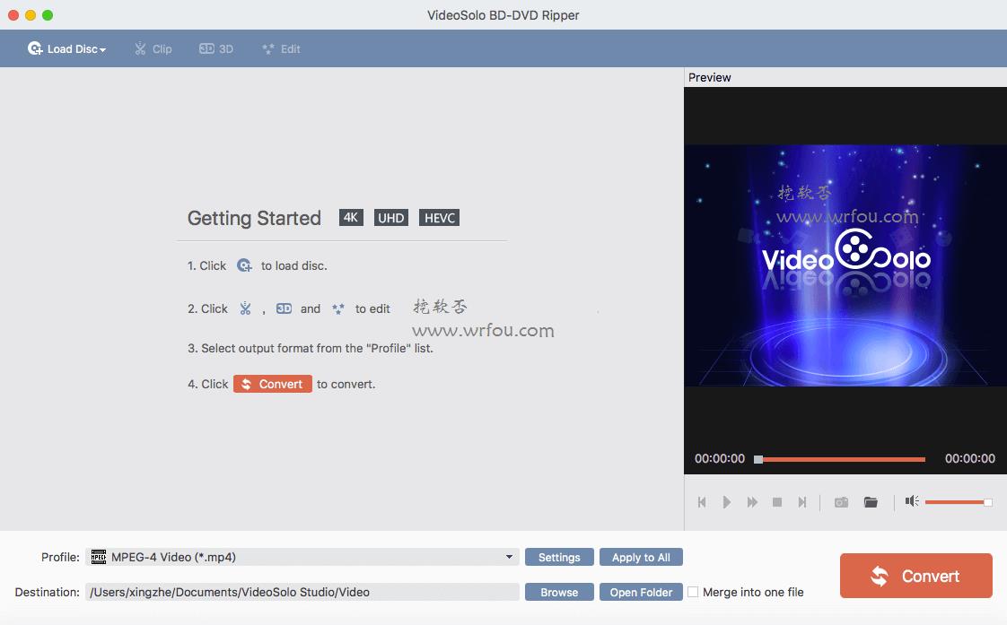Minimize window with the yellow button
Viewport: 1007px width, 625px height.
pos(31,14)
